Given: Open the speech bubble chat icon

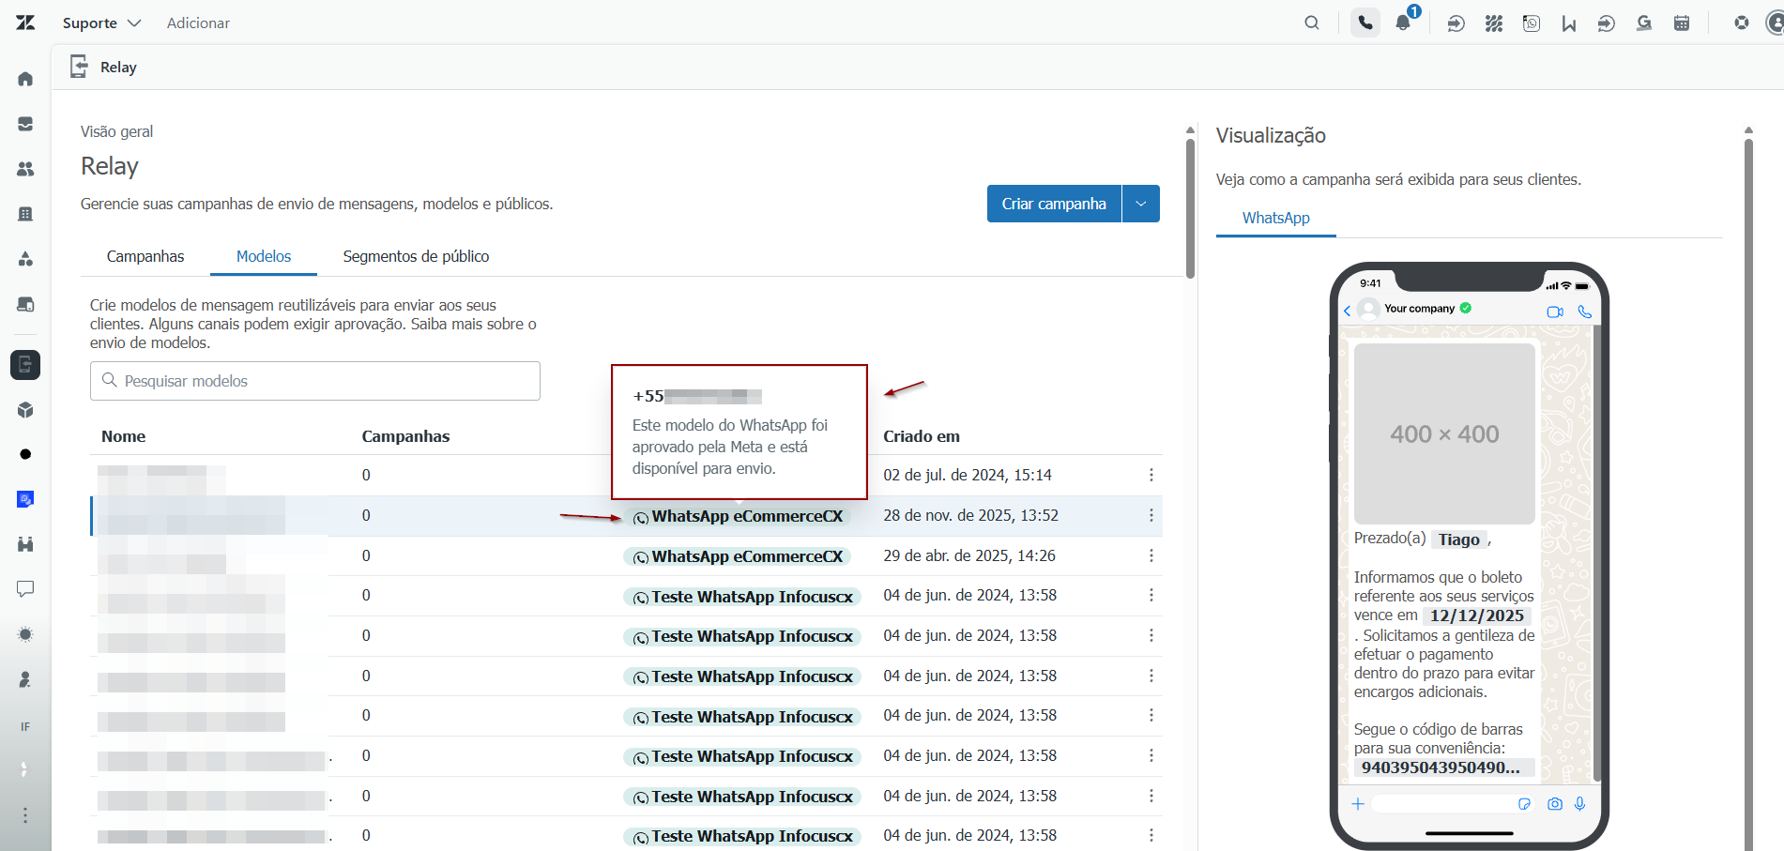Looking at the screenshot, I should (x=25, y=589).
